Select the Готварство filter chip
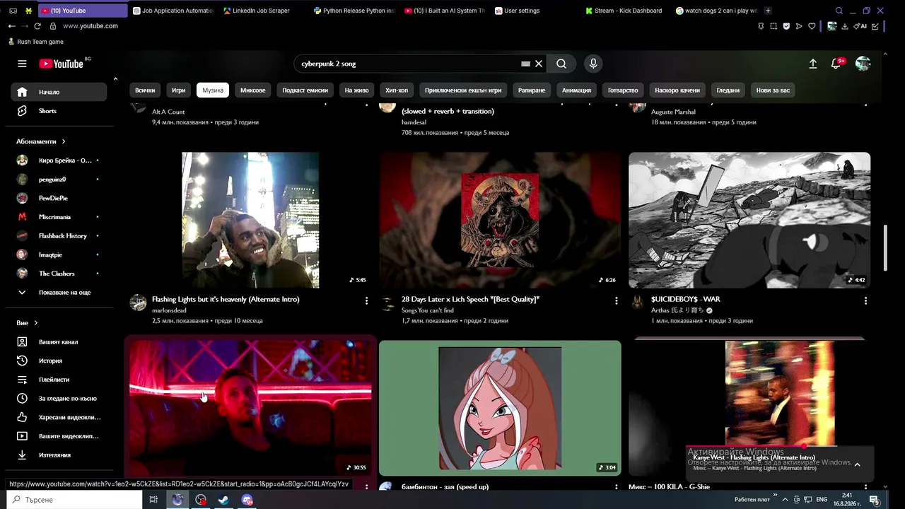This screenshot has width=905, height=509. [x=623, y=90]
